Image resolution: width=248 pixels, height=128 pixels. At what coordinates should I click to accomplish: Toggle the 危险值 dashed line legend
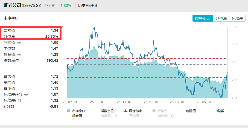pyautogui.click(x=188, y=111)
